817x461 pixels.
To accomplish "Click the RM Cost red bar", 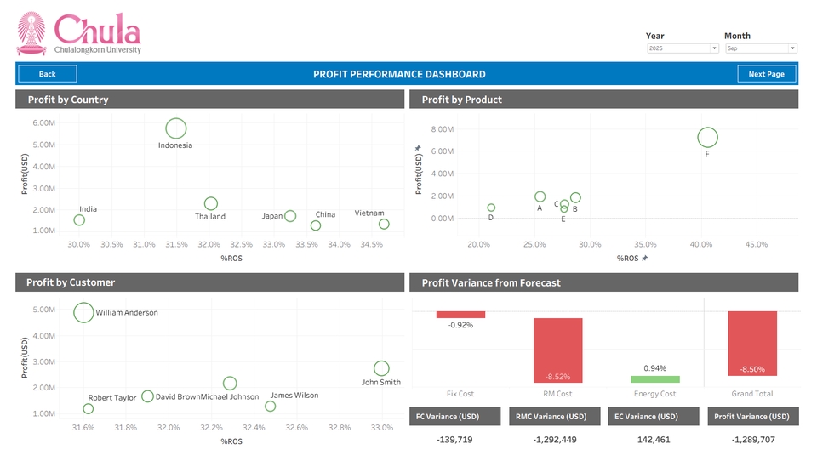I will point(557,350).
